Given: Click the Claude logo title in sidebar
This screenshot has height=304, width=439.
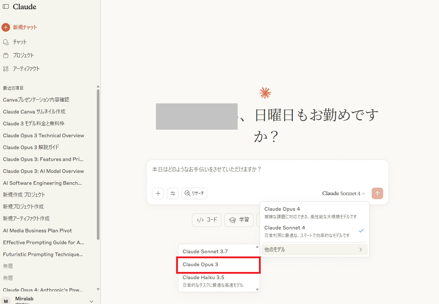Looking at the screenshot, I should pos(24,7).
